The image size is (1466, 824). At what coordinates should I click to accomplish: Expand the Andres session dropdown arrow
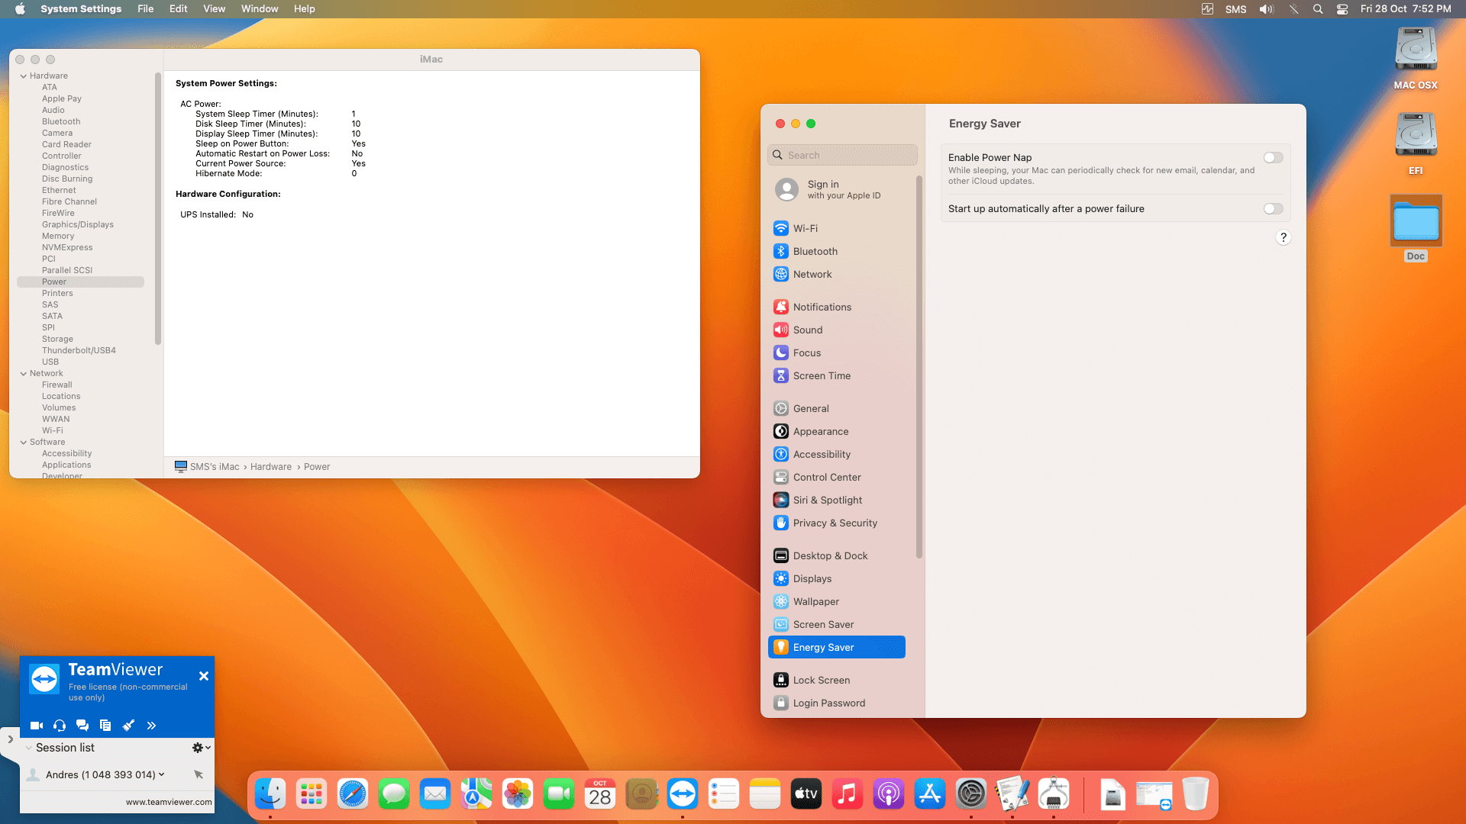coord(161,774)
